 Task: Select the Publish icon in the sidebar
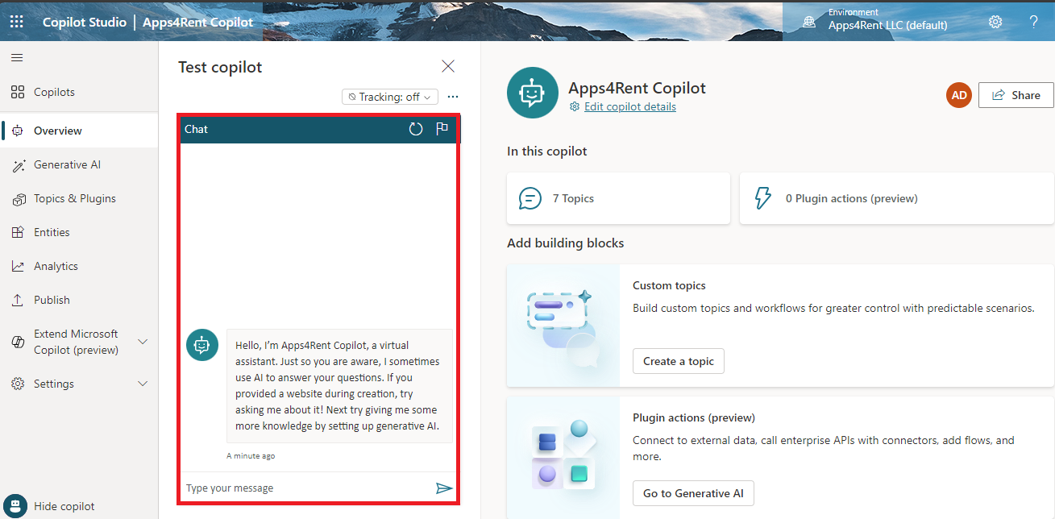pos(18,299)
